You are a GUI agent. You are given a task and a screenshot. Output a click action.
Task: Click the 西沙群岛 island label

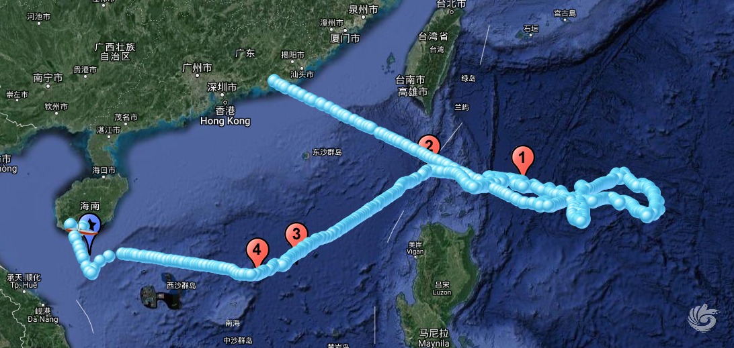pyautogui.click(x=181, y=286)
